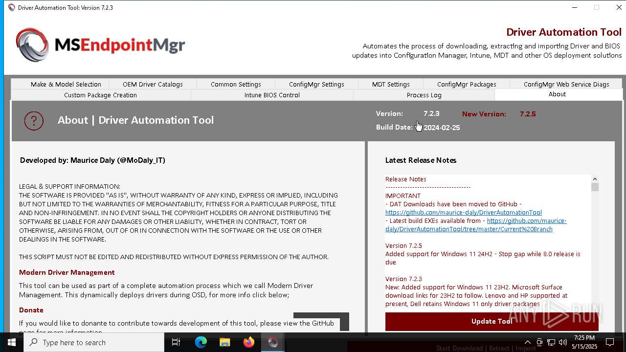Open the Intune BIOS Control tab

tap(272, 95)
